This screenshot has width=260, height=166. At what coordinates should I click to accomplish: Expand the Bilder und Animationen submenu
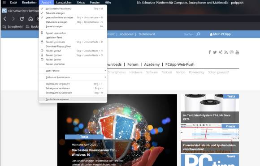(73, 77)
